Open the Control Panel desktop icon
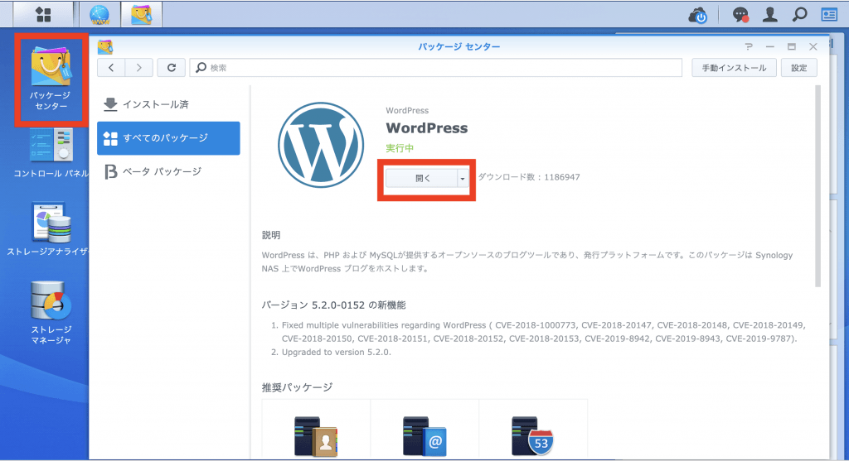Viewport: 849px width, 461px height. click(x=50, y=151)
